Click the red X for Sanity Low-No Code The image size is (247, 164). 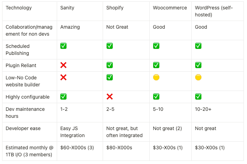pyautogui.click(x=63, y=77)
